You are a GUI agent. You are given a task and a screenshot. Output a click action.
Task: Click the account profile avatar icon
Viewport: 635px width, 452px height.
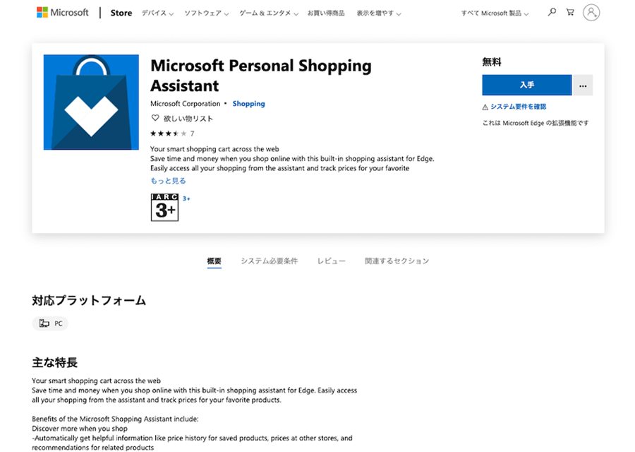[591, 13]
